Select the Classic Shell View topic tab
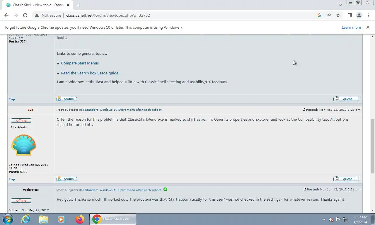Viewport: 375px width, 225px height. coord(38,5)
